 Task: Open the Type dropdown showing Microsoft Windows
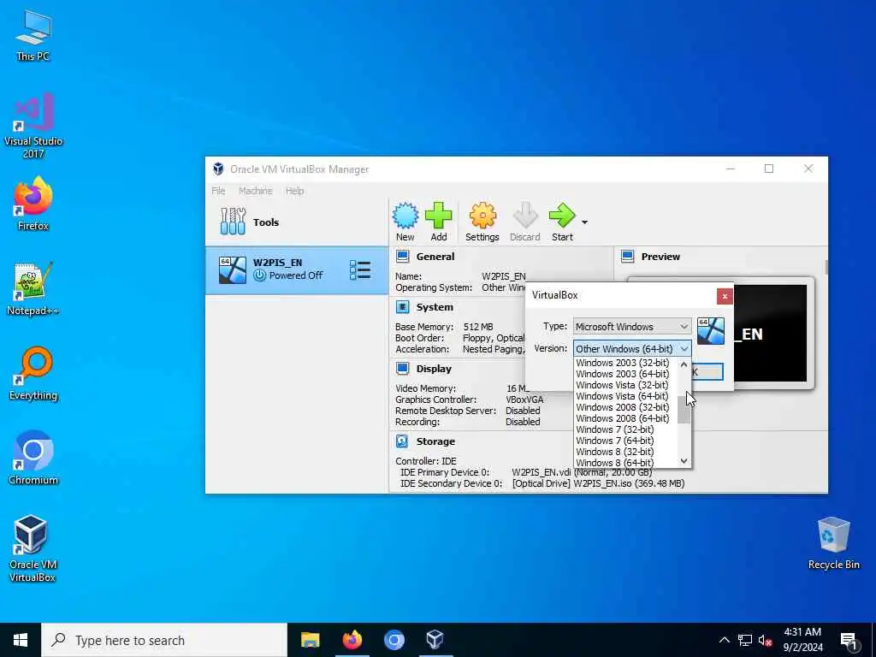pos(632,326)
